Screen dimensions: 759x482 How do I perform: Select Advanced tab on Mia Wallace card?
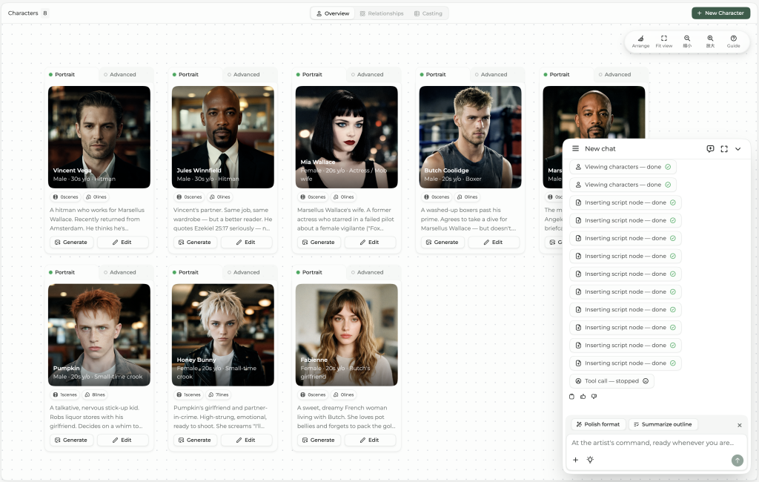(x=374, y=75)
